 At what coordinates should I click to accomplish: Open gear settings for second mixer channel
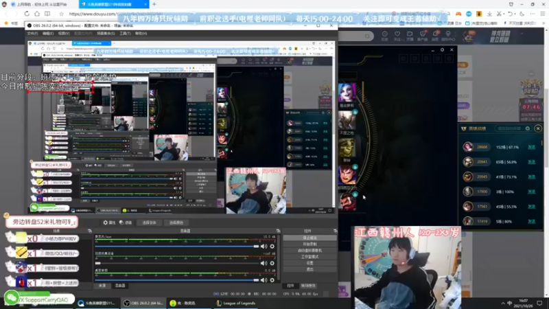coord(272,263)
